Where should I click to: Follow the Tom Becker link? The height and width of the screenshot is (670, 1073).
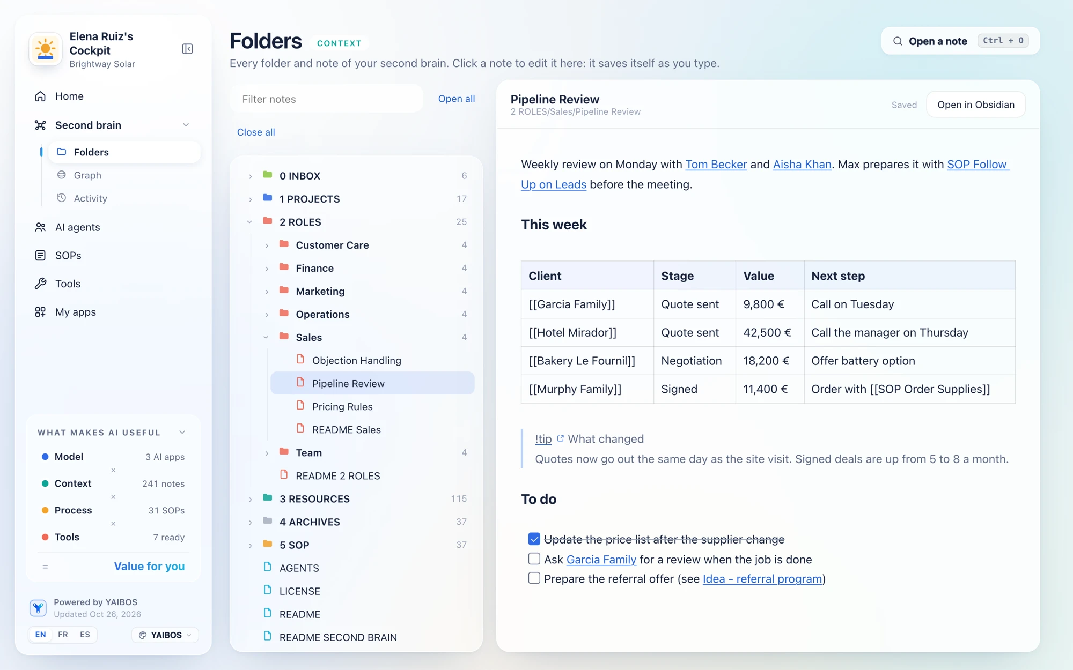(716, 165)
